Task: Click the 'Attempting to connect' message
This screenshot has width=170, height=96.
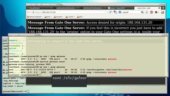Action: (x=66, y=41)
